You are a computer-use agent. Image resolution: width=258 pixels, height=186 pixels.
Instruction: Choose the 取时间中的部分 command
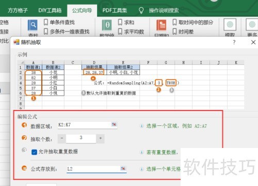[x=193, y=23]
